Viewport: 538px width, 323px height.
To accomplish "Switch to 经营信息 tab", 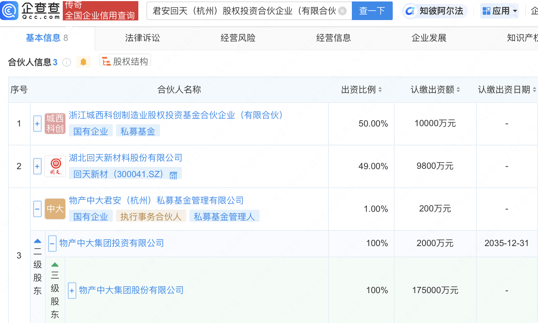I will click(334, 38).
